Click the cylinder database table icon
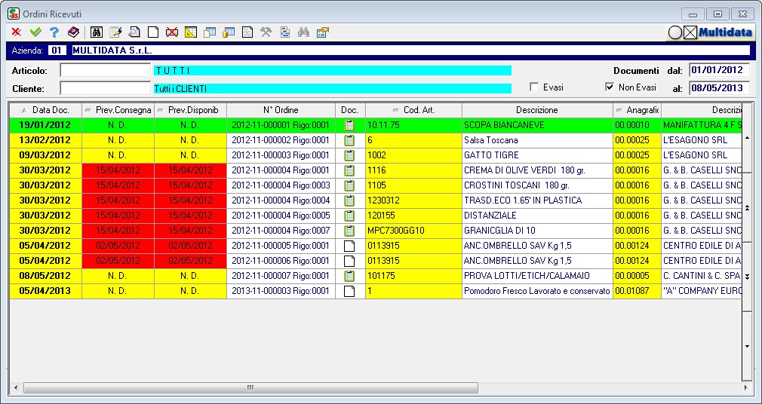 (x=229, y=32)
